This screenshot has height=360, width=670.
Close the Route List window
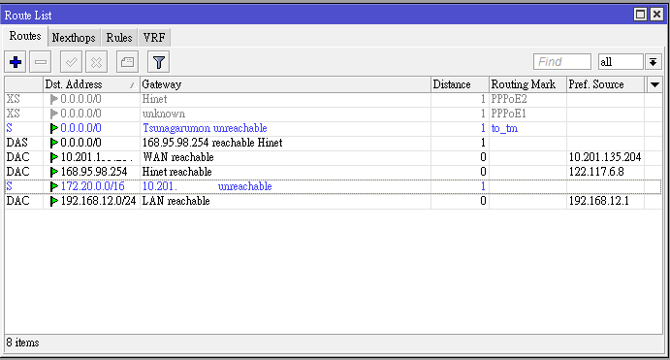coord(656,15)
